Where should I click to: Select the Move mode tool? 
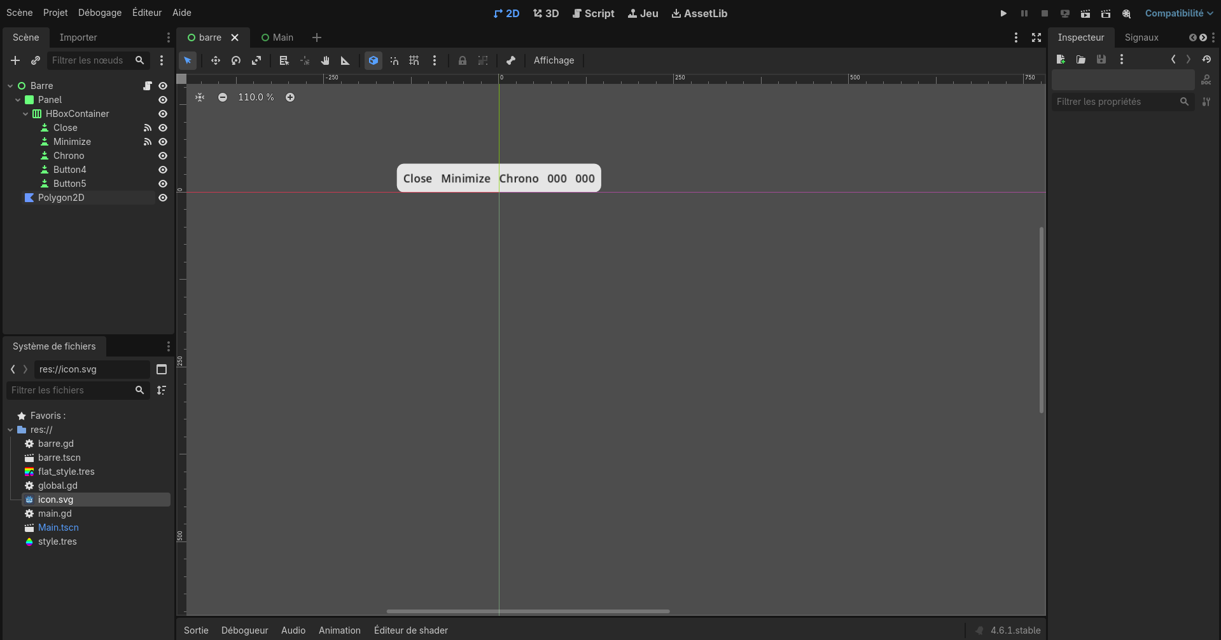pos(216,60)
